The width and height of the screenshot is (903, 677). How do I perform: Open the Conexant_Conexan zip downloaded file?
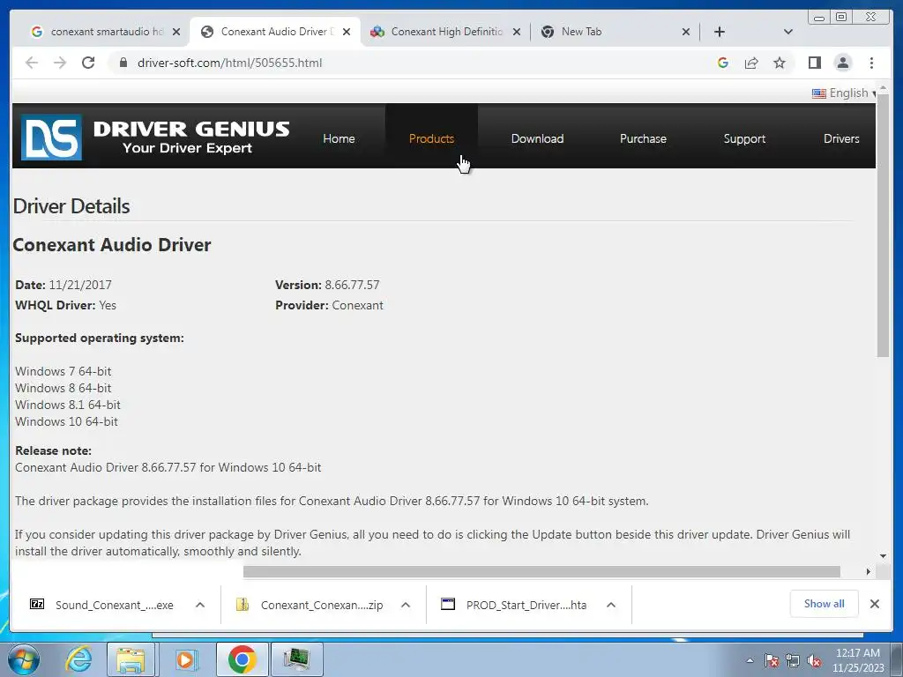pos(321,605)
